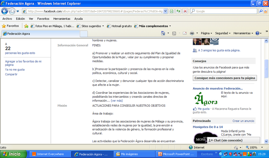Screen dimensions: 269x158
Task: Refresh the page with the green arrows icon
Action: pyautogui.click(x=179, y=11)
